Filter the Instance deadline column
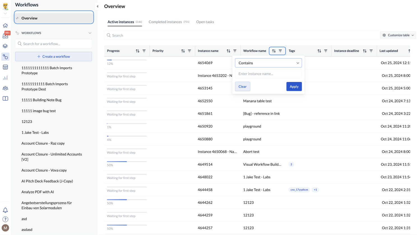Screen dimensions: 417x235 click(371, 51)
